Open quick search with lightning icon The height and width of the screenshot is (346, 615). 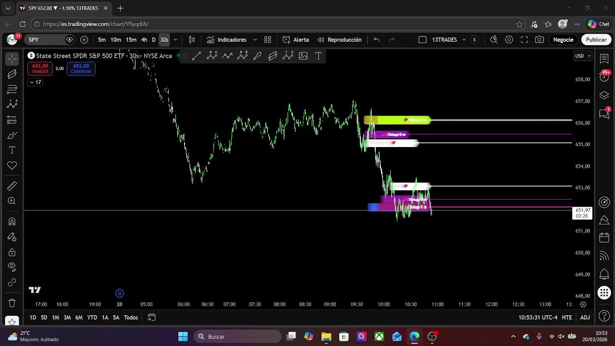493,40
